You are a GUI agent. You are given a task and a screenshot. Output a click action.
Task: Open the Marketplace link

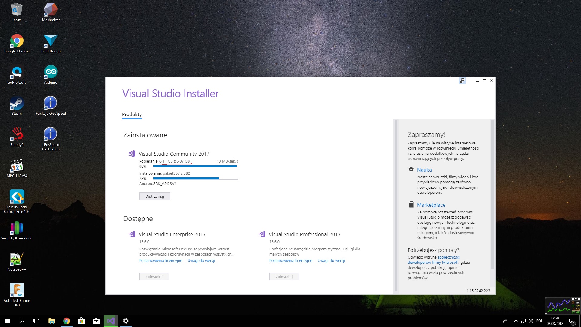tap(431, 205)
